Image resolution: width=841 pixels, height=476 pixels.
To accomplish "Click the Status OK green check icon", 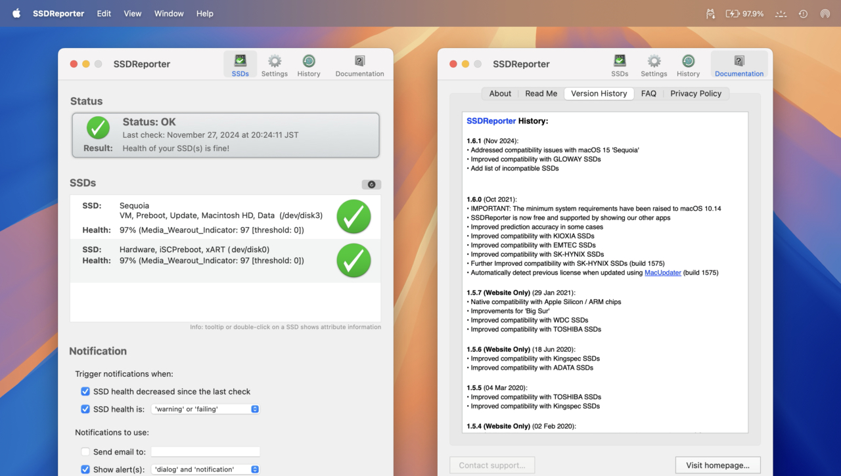I will (x=99, y=127).
